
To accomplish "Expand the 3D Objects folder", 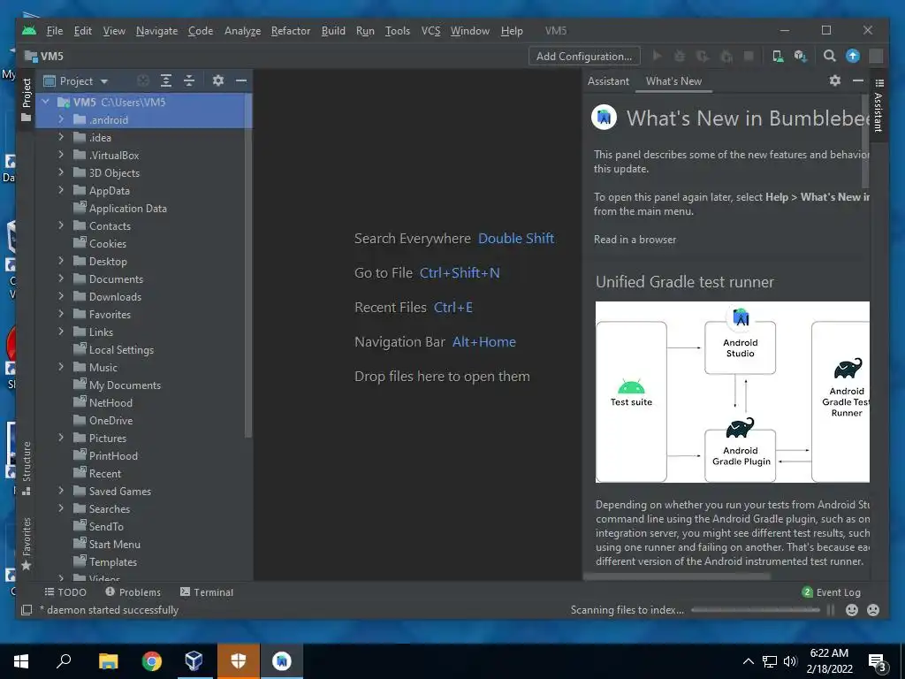I will 61,172.
